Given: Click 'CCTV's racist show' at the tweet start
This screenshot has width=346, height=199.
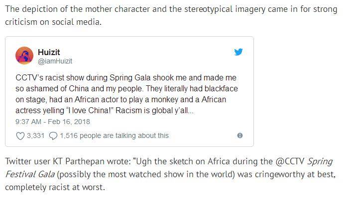Looking at the screenshot, I should tap(48, 78).
